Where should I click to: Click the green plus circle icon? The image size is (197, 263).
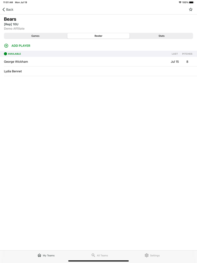click(x=6, y=46)
